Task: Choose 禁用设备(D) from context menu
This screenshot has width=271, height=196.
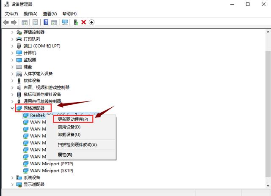Action: [x=69, y=127]
